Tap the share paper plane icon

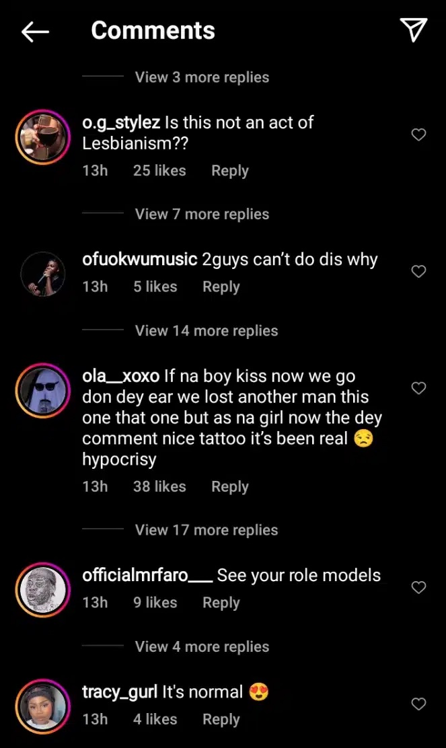coord(413,30)
